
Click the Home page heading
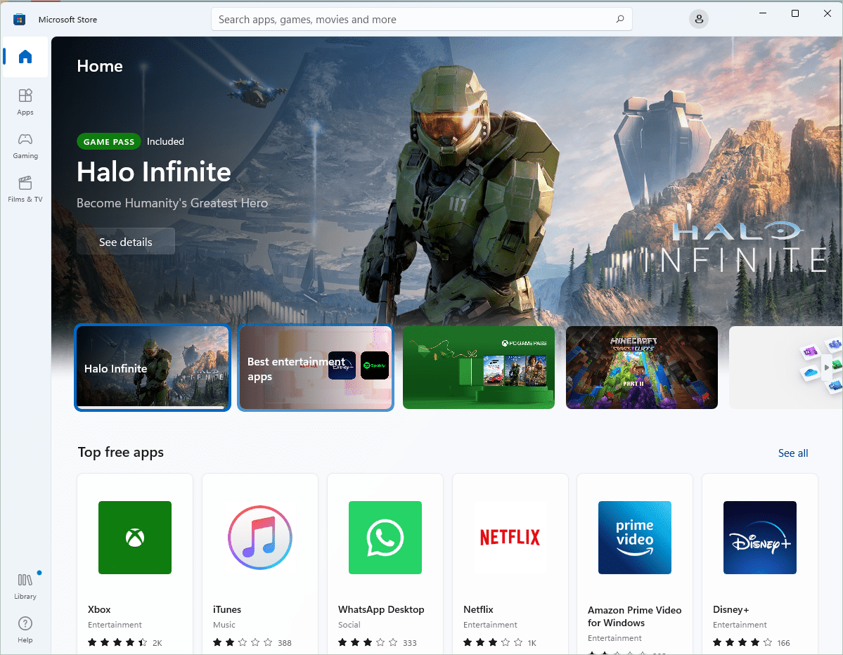tap(100, 66)
